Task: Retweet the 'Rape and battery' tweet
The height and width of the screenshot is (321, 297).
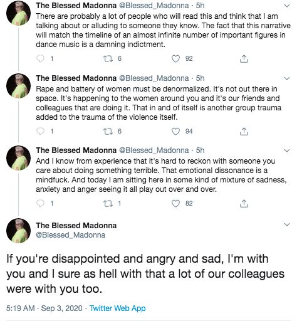Action: [x=108, y=132]
